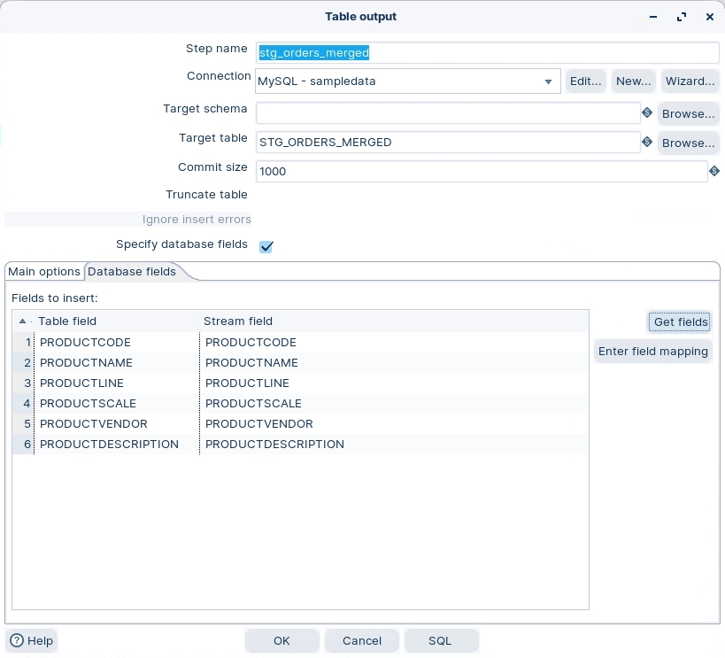Uncheck the Specify database fields checkbox
The height and width of the screenshot is (658, 725).
click(266, 246)
